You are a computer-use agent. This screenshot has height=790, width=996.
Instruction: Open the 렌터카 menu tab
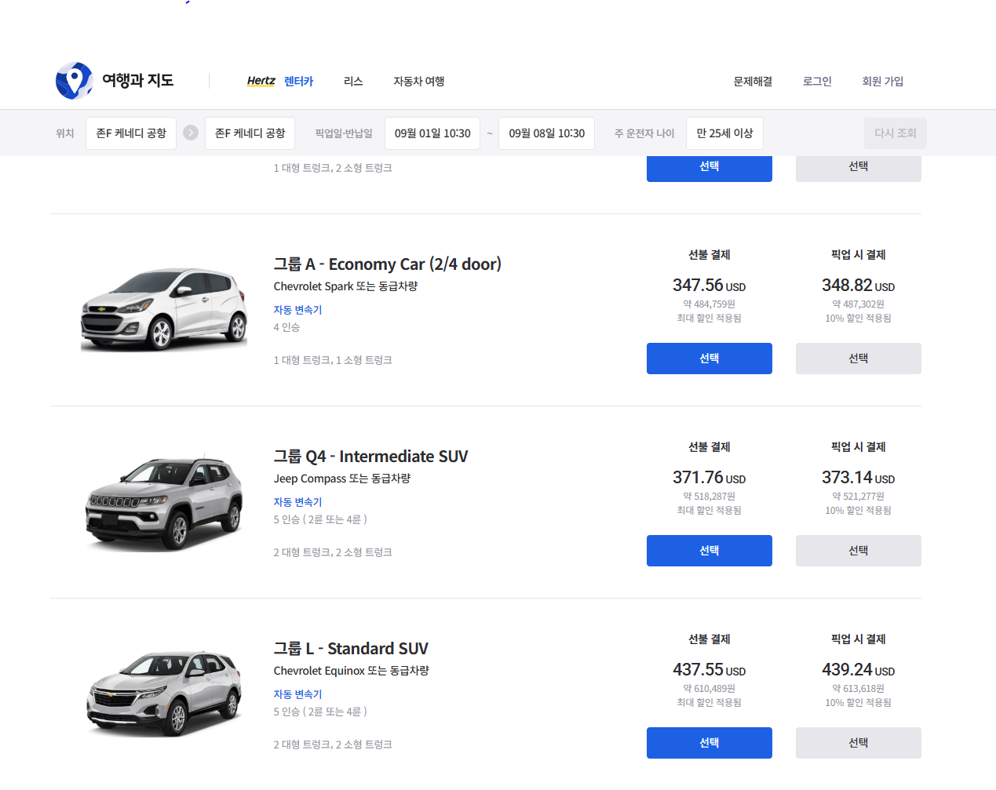(x=298, y=81)
